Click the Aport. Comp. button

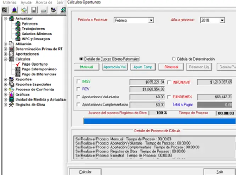click(143, 67)
